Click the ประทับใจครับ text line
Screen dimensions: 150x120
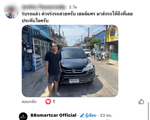point(35,21)
